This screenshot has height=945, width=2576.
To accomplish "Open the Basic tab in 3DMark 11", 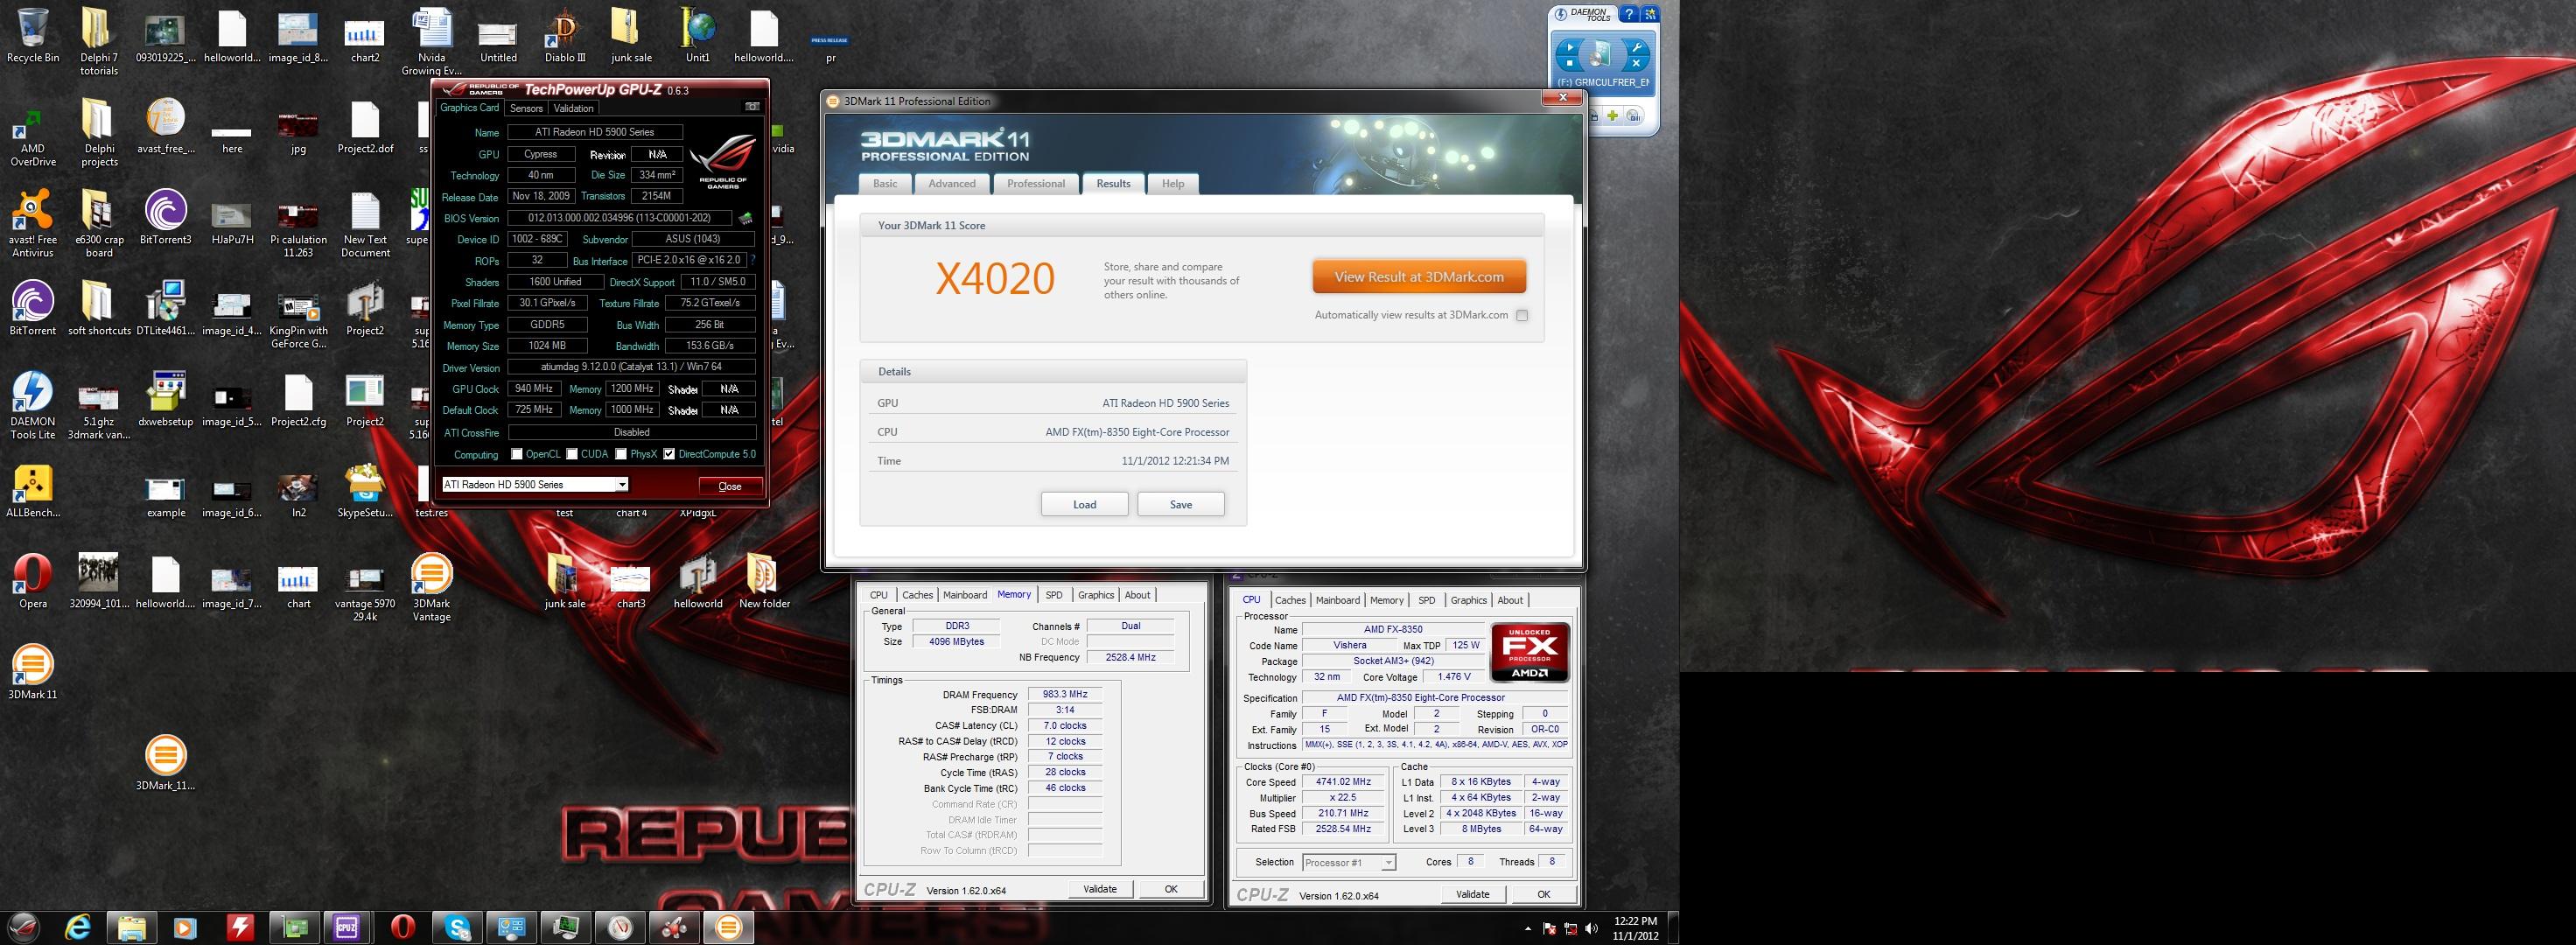I will (x=885, y=183).
